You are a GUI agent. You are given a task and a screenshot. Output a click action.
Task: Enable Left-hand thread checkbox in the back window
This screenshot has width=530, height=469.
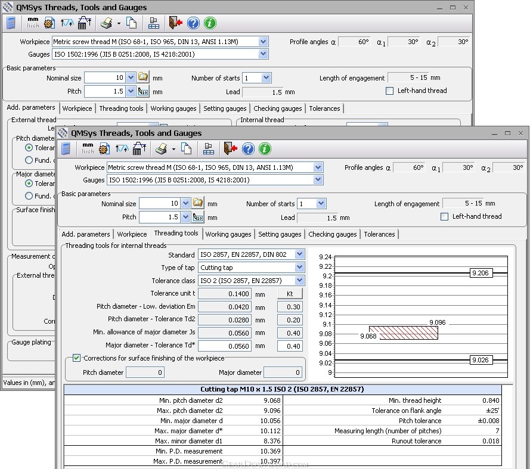click(389, 91)
